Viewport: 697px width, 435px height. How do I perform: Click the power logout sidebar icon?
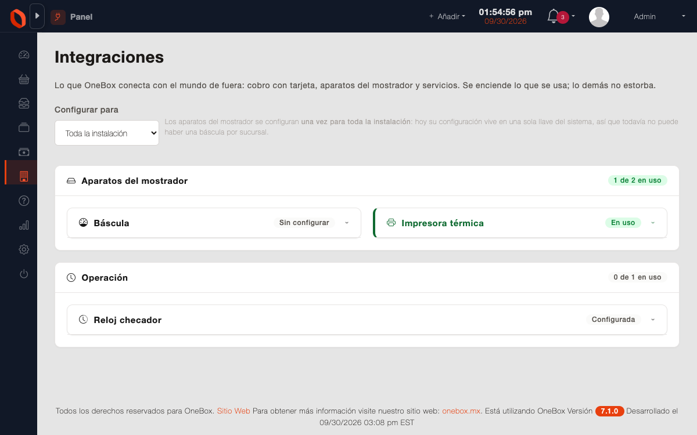[24, 274]
